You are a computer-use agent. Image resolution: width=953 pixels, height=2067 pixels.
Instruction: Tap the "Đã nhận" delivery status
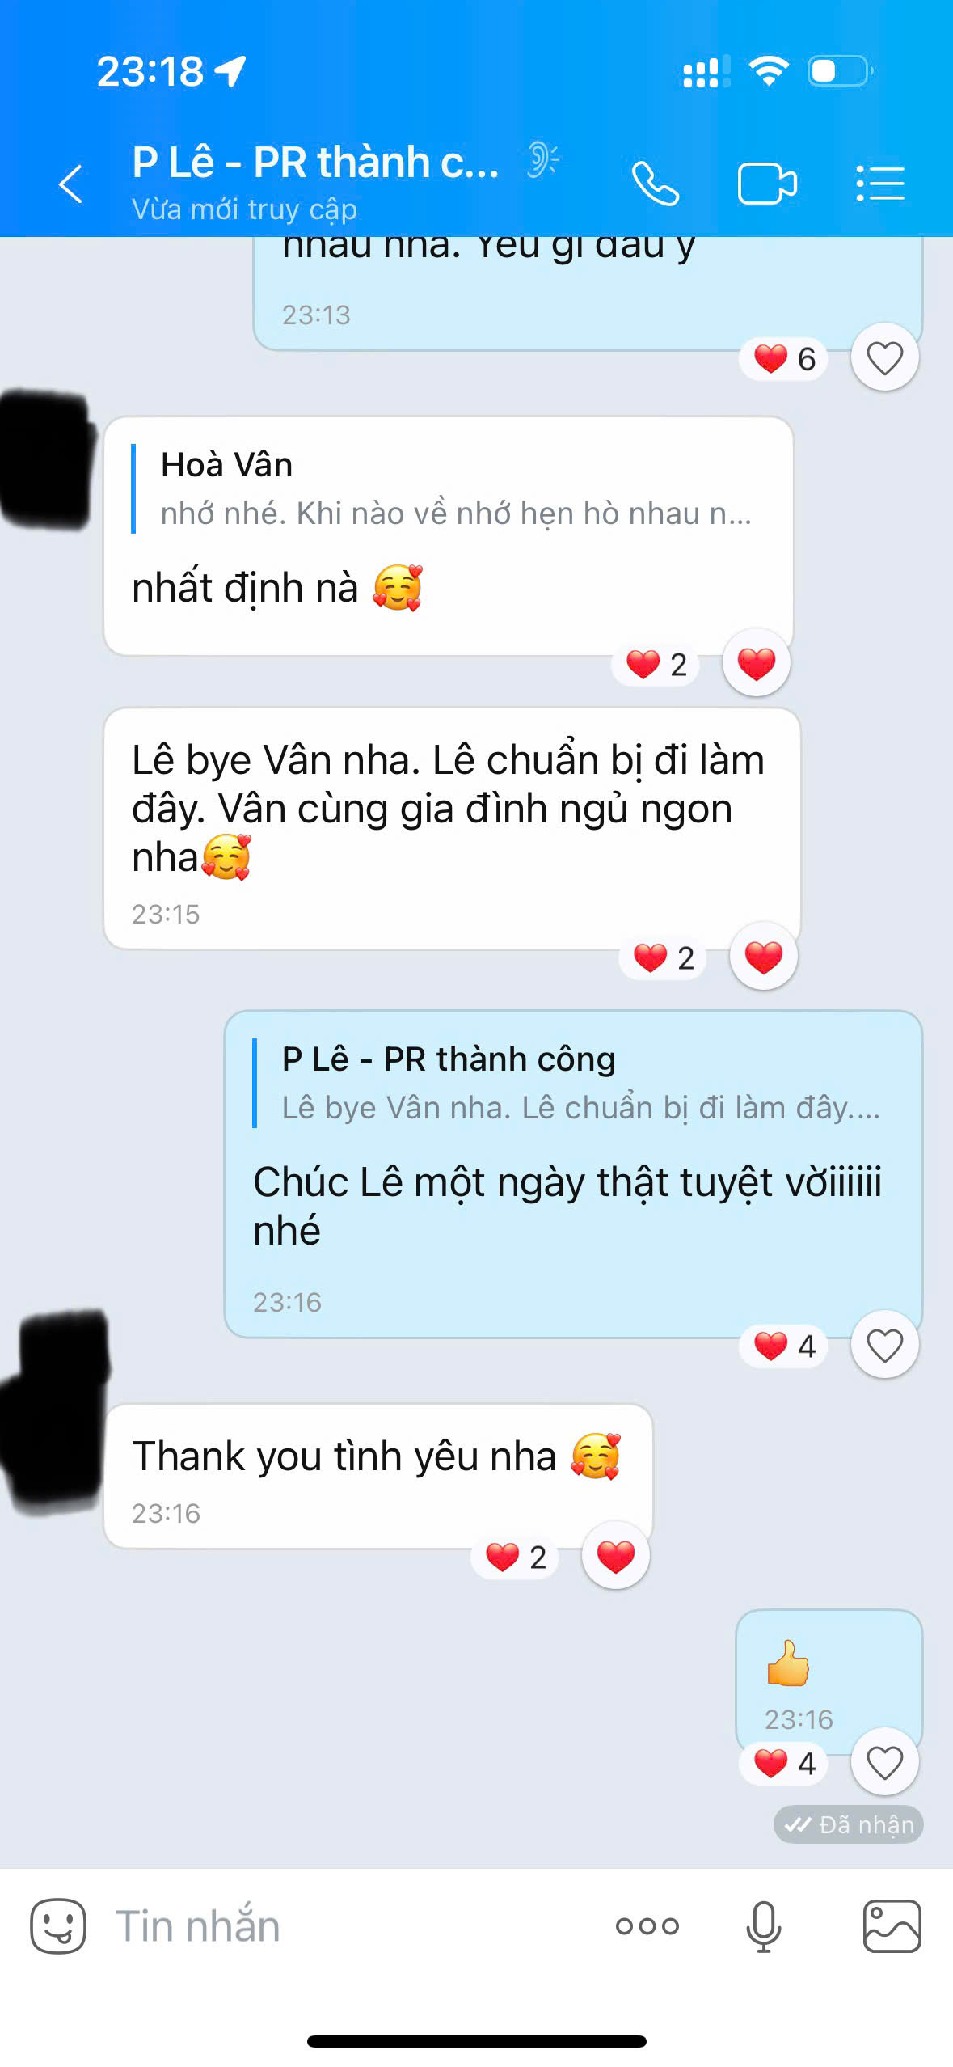point(848,1824)
